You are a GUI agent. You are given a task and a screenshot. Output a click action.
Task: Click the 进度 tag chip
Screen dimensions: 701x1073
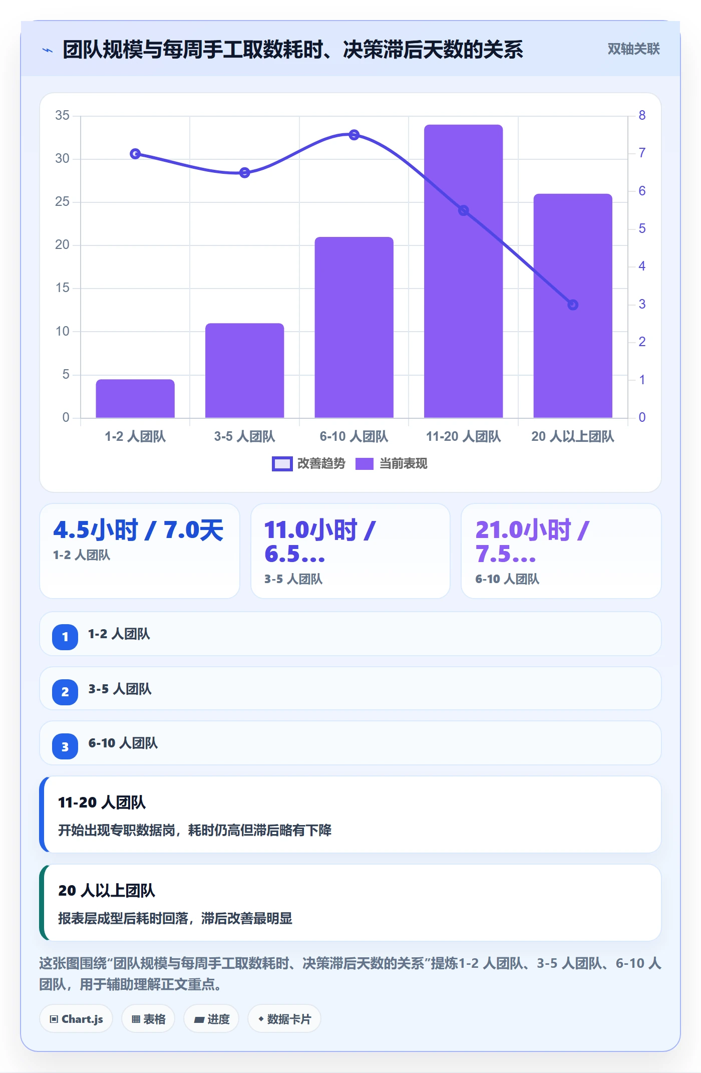211,1019
